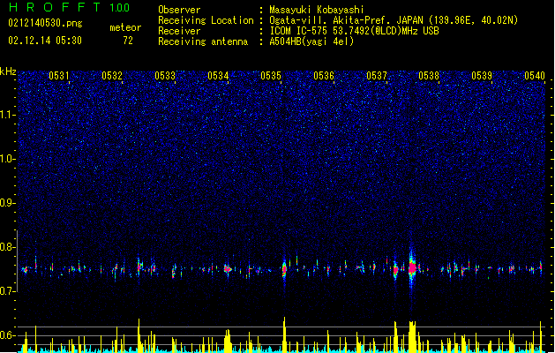
Task: Click the Receiving antenna label
Action: 203,41
